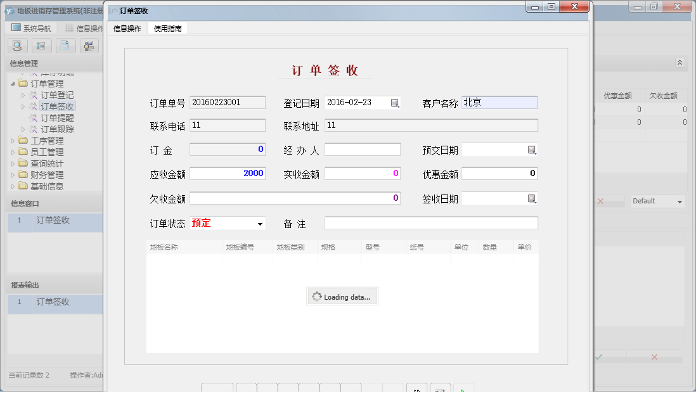Image resolution: width=696 pixels, height=415 pixels.
Task: Select the search/query icon in the toolbar
Action: coord(17,46)
